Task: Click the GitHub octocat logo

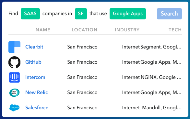Action: [x=14, y=62]
